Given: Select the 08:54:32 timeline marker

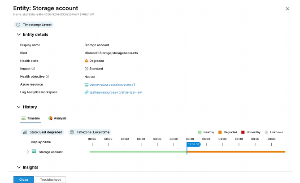Looking at the screenshot, I should [193, 144].
